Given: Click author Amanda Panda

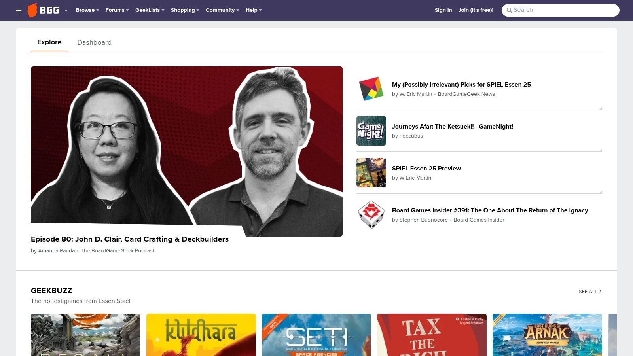Looking at the screenshot, I should coord(57,251).
